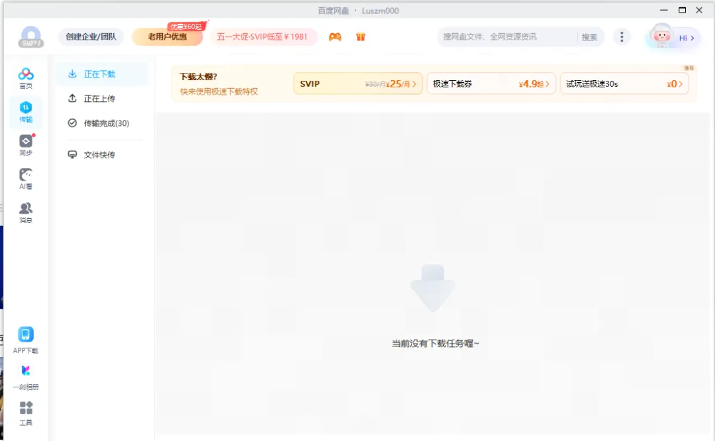Image resolution: width=715 pixels, height=441 pixels.
Task: Switch to 正在下载 downloading tab
Action: (102, 74)
